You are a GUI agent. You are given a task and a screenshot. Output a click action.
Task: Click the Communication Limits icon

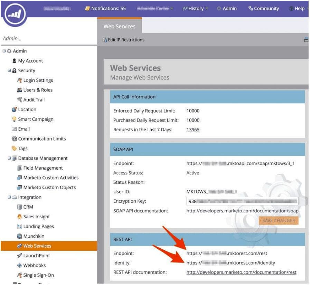point(14,139)
